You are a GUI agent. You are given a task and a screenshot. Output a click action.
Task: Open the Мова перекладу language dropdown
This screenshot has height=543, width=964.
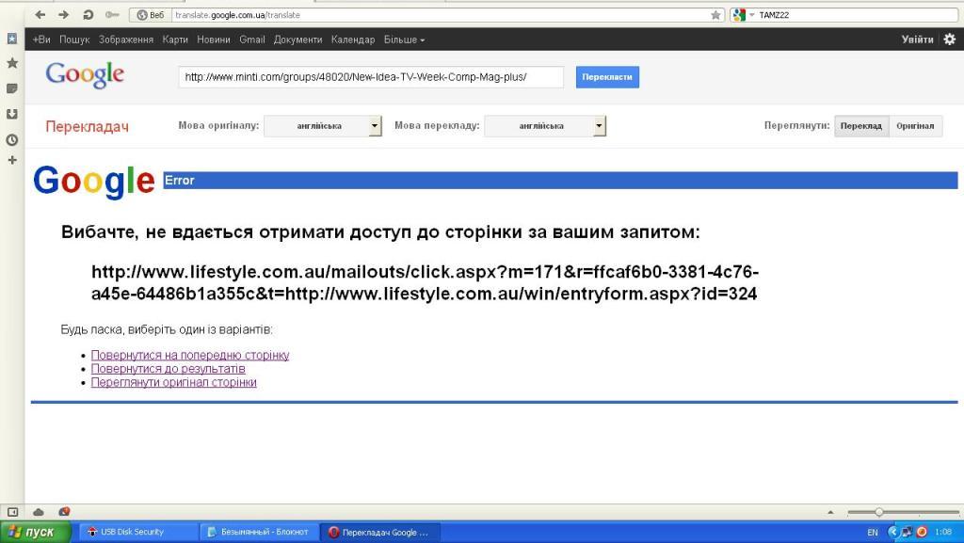coord(545,126)
